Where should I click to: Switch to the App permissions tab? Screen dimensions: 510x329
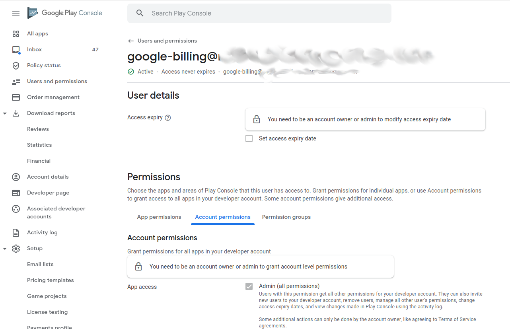tap(159, 217)
